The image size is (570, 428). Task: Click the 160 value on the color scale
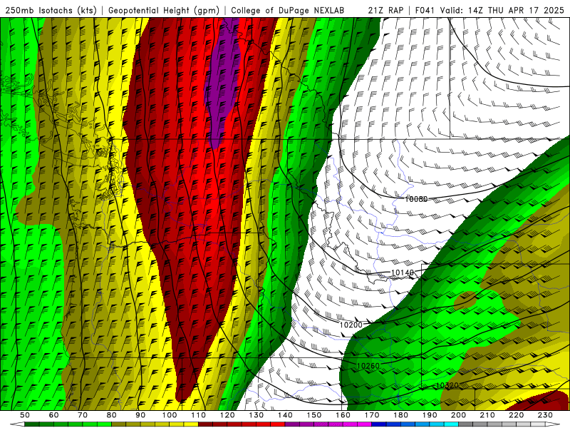tap(343, 415)
